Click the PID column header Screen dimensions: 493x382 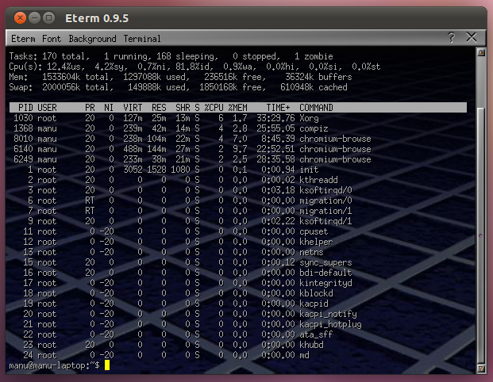(25, 108)
